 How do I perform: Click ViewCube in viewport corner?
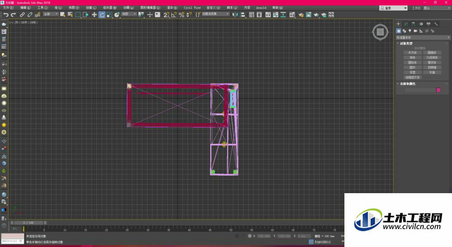380,32
